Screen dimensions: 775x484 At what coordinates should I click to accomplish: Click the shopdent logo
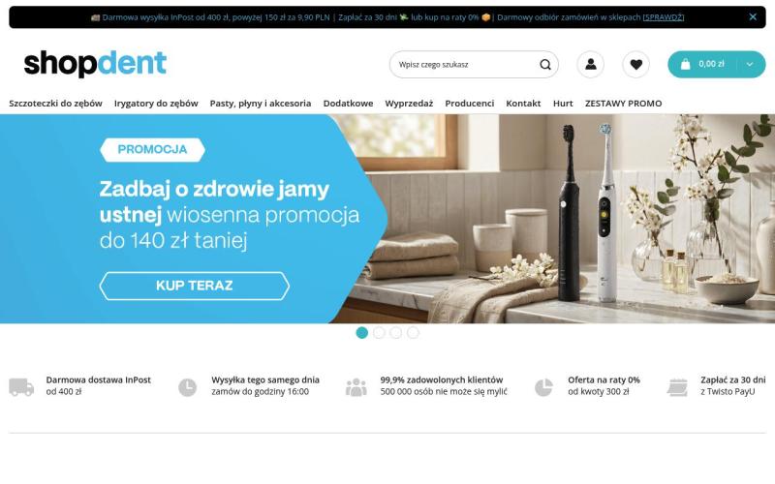95,64
